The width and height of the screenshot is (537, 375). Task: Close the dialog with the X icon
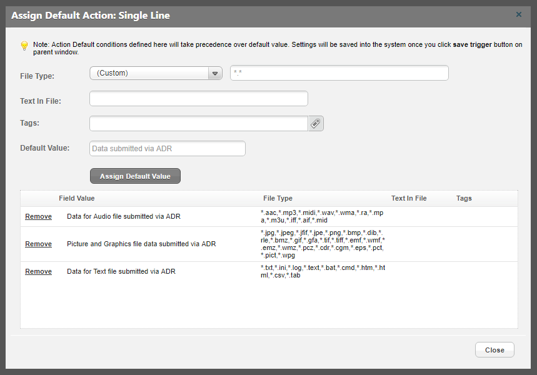coord(519,14)
